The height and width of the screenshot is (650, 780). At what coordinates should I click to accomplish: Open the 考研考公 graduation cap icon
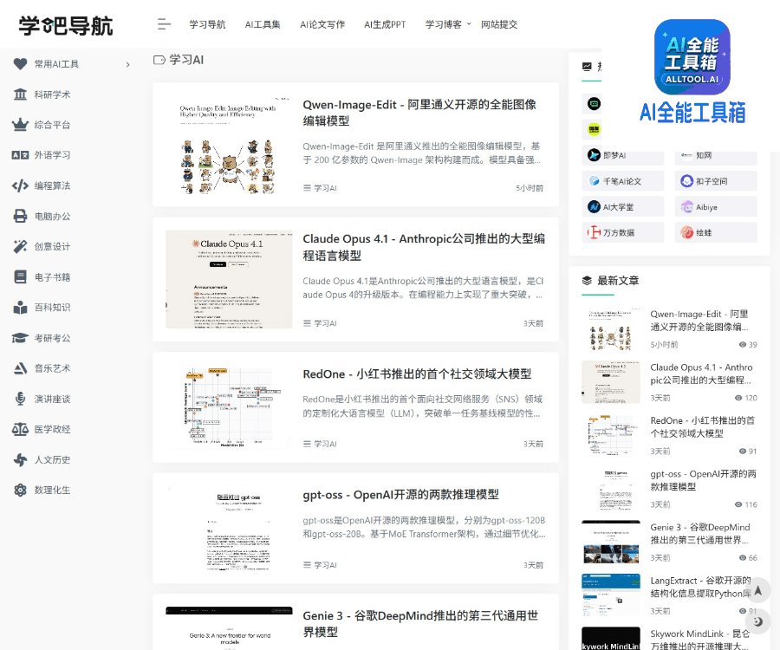[x=21, y=338]
